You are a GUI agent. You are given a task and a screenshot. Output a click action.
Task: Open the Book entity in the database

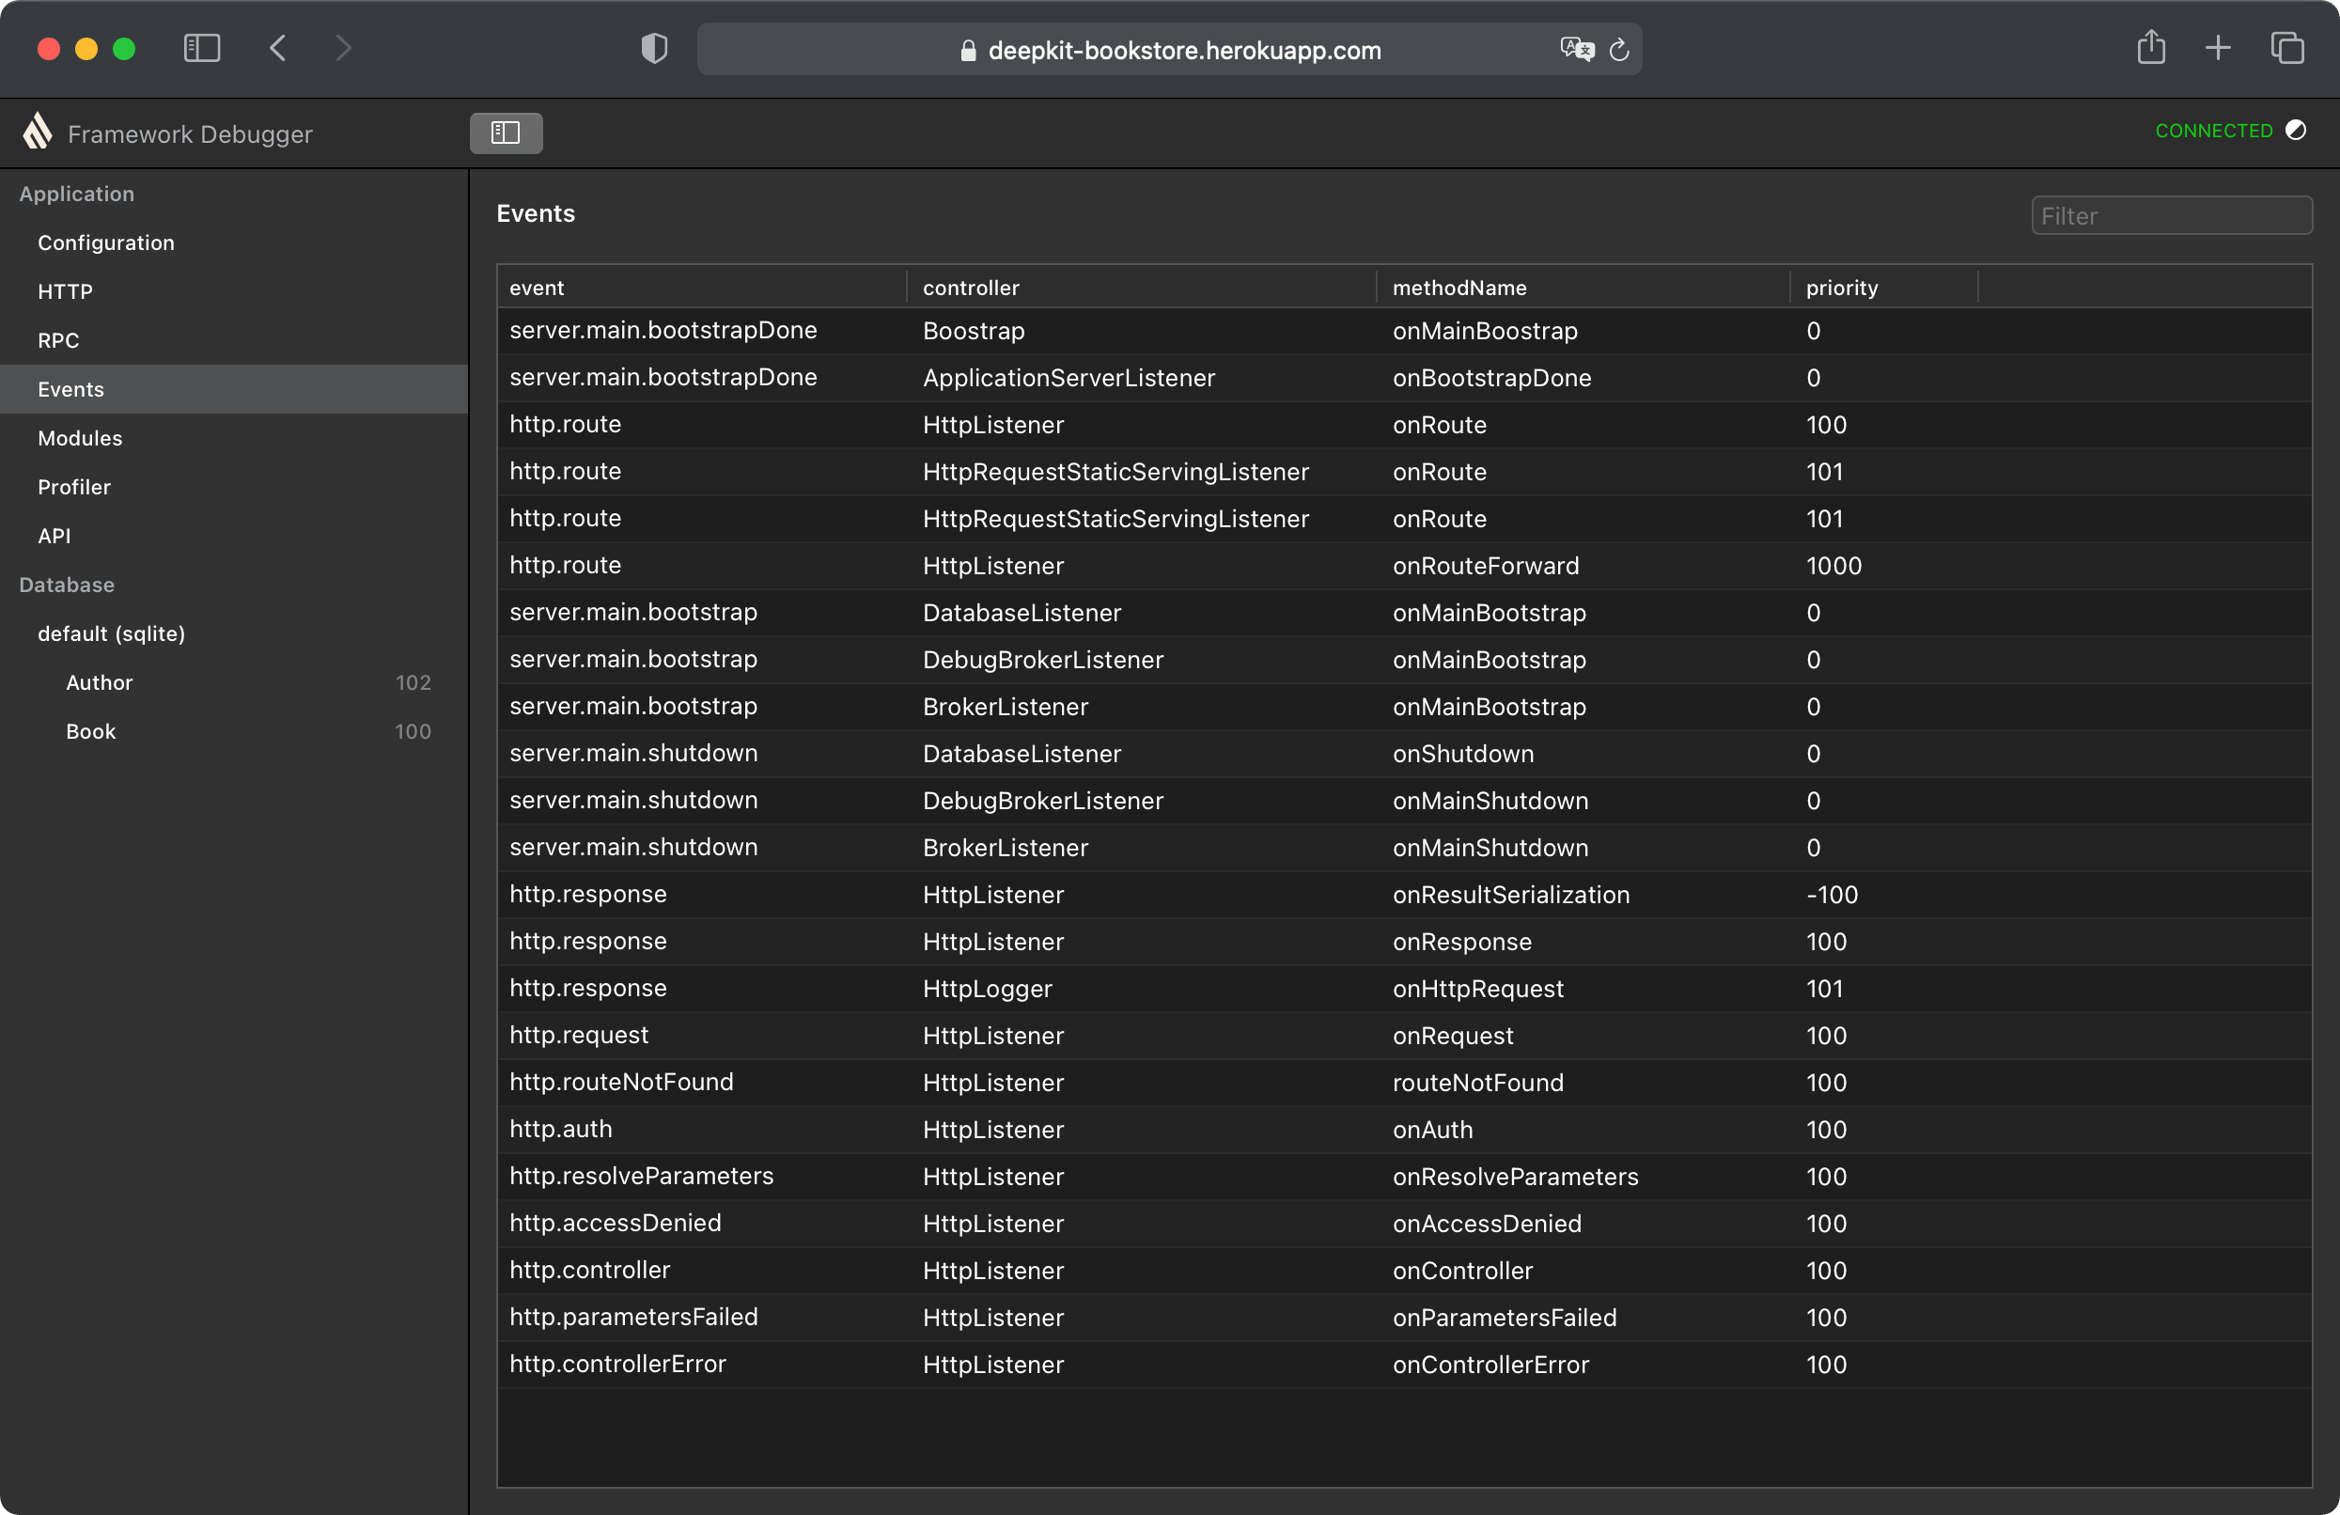(91, 731)
